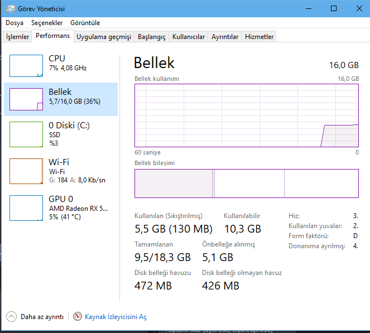Switch to Uygulama geçmişi tab

coord(104,37)
